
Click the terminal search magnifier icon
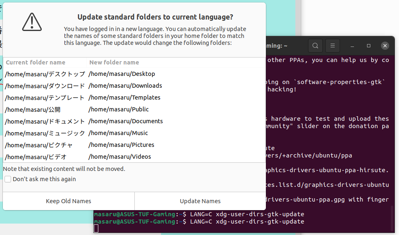tap(315, 46)
